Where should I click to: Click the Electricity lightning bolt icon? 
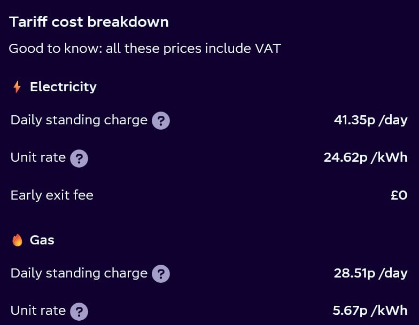[17, 86]
